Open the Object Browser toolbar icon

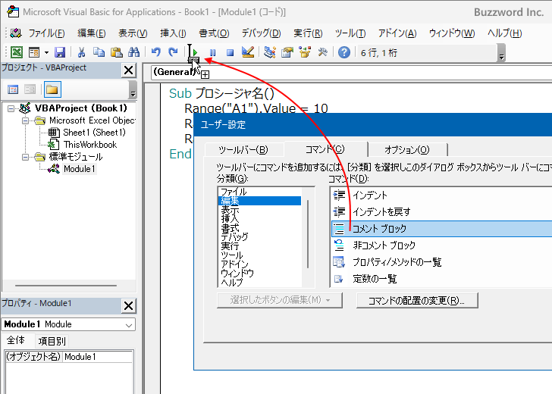[x=305, y=52]
